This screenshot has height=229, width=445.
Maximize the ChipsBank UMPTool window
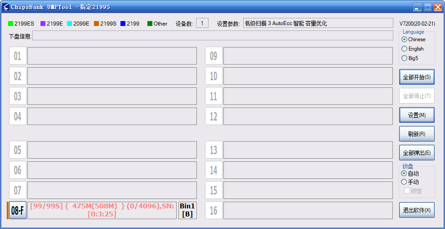pos(427,7)
